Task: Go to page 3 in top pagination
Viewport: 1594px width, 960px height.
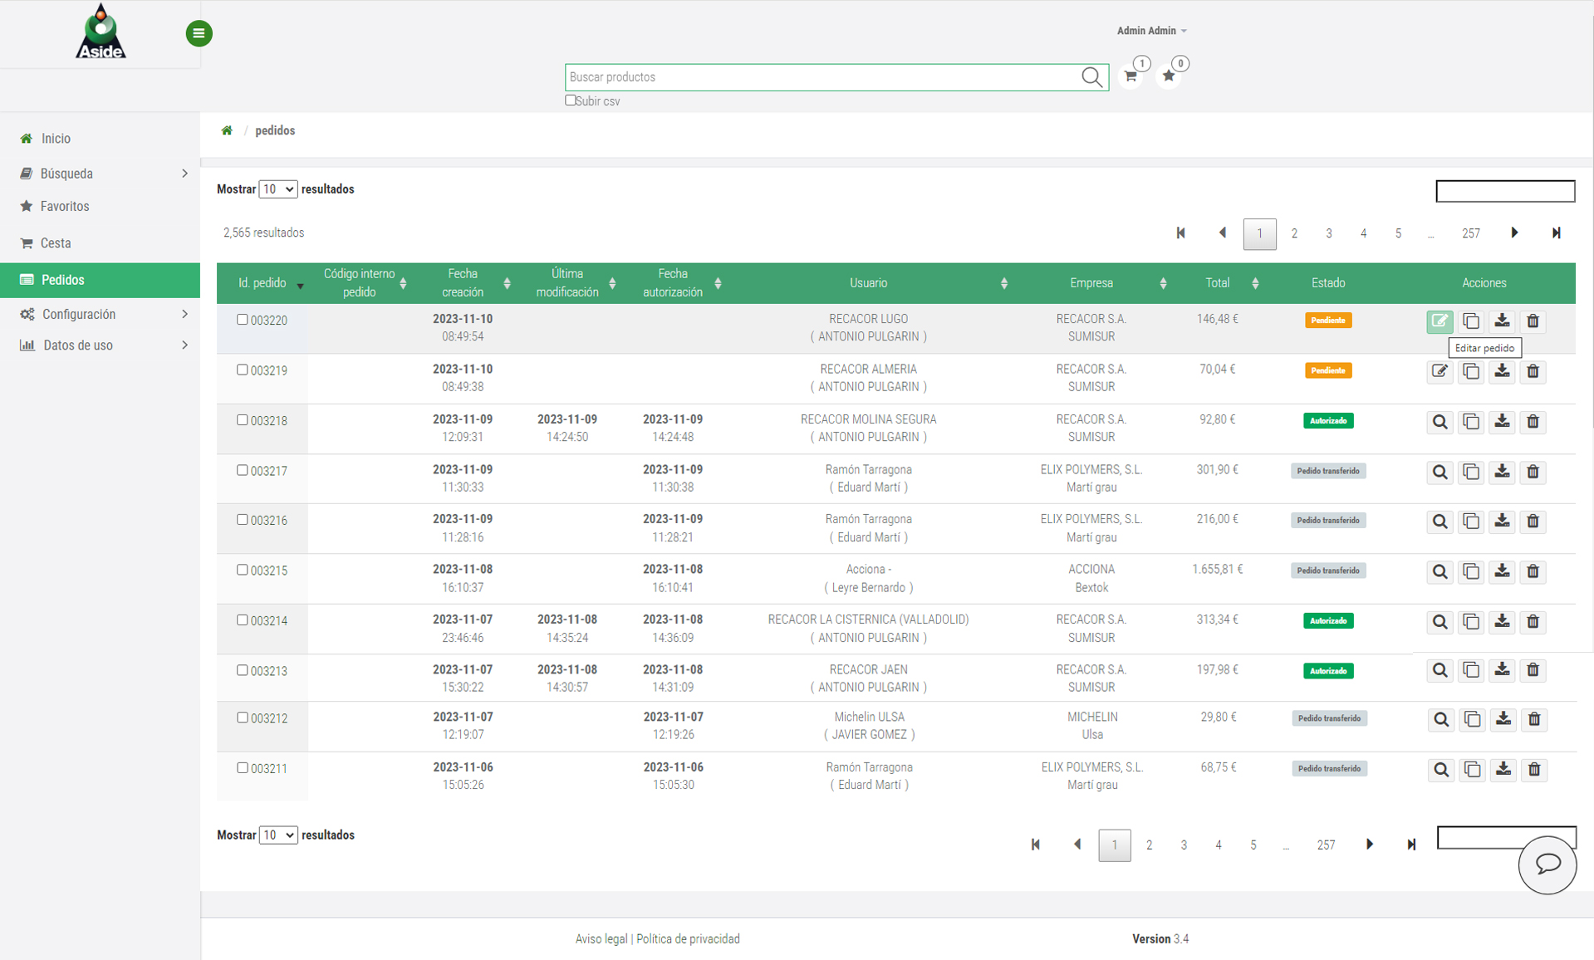Action: click(1329, 233)
